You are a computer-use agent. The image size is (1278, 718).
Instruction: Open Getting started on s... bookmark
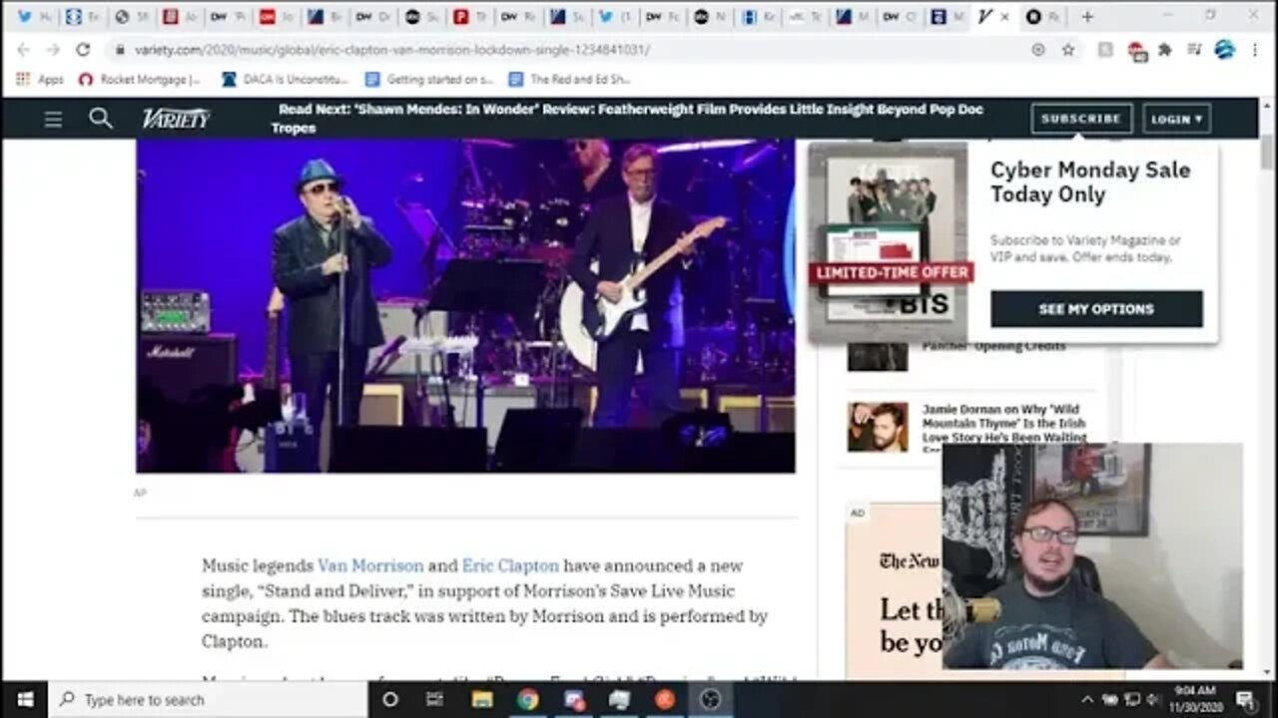(428, 79)
